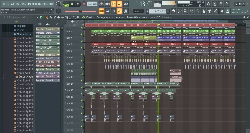Image resolution: width=250 pixels, height=133 pixels.
Task: Click the tempo tapper icon
Action: pos(216,11)
